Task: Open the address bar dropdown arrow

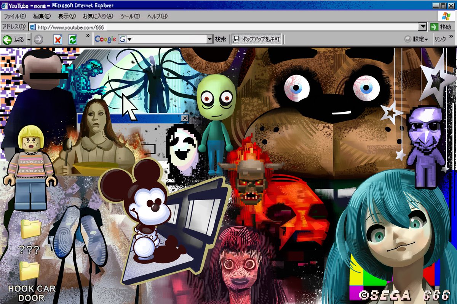Action: coord(422,27)
